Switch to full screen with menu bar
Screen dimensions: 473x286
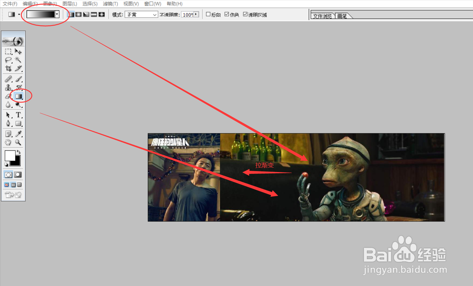point(13,185)
